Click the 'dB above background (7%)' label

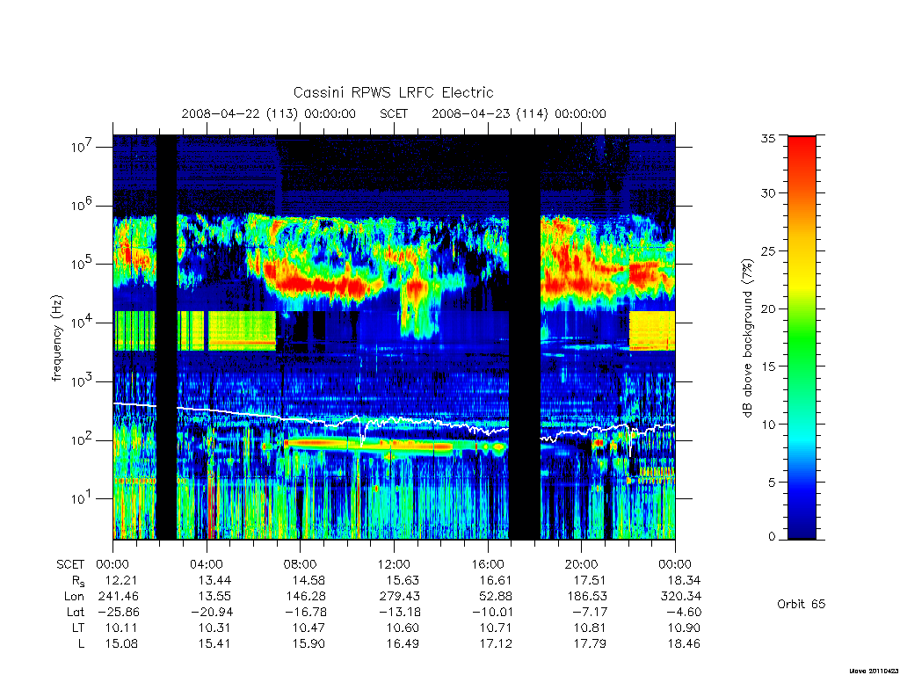click(747, 338)
